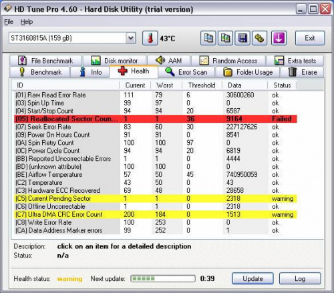Select the Data Address Marker errors row

click(155, 230)
